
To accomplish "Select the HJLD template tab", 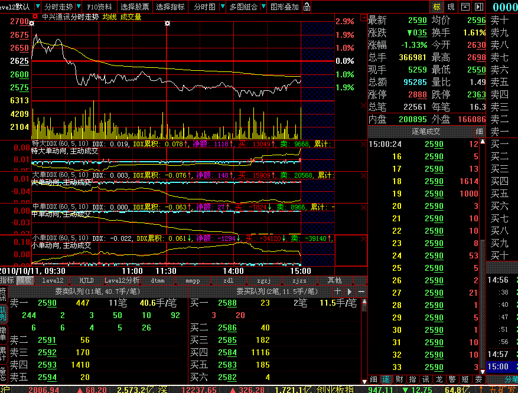I will (x=87, y=280).
